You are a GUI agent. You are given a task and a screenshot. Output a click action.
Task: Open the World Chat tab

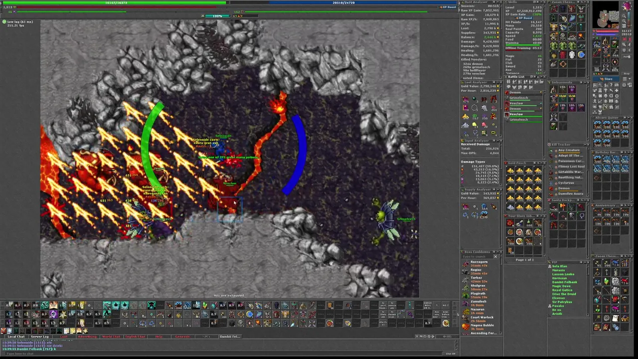coord(111,337)
